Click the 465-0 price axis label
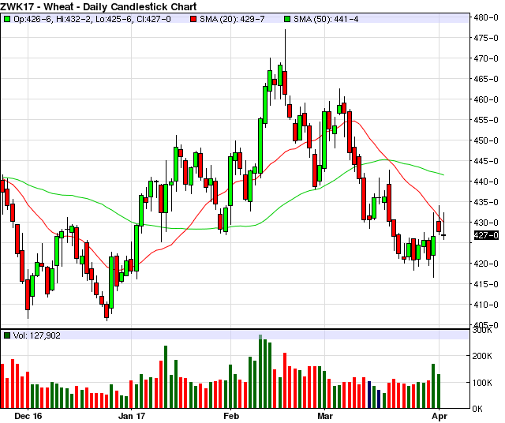The width and height of the screenshot is (505, 423). (x=486, y=79)
